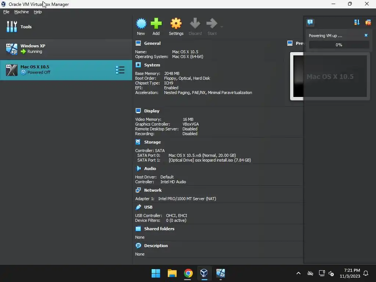Show hidden system tray icons chevron

[298, 273]
